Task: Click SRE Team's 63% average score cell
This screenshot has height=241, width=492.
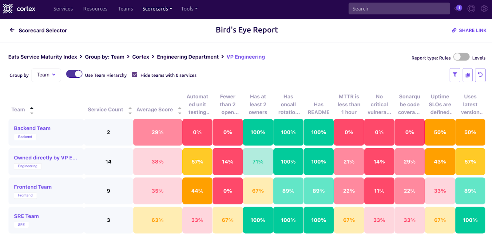Action: (157, 220)
